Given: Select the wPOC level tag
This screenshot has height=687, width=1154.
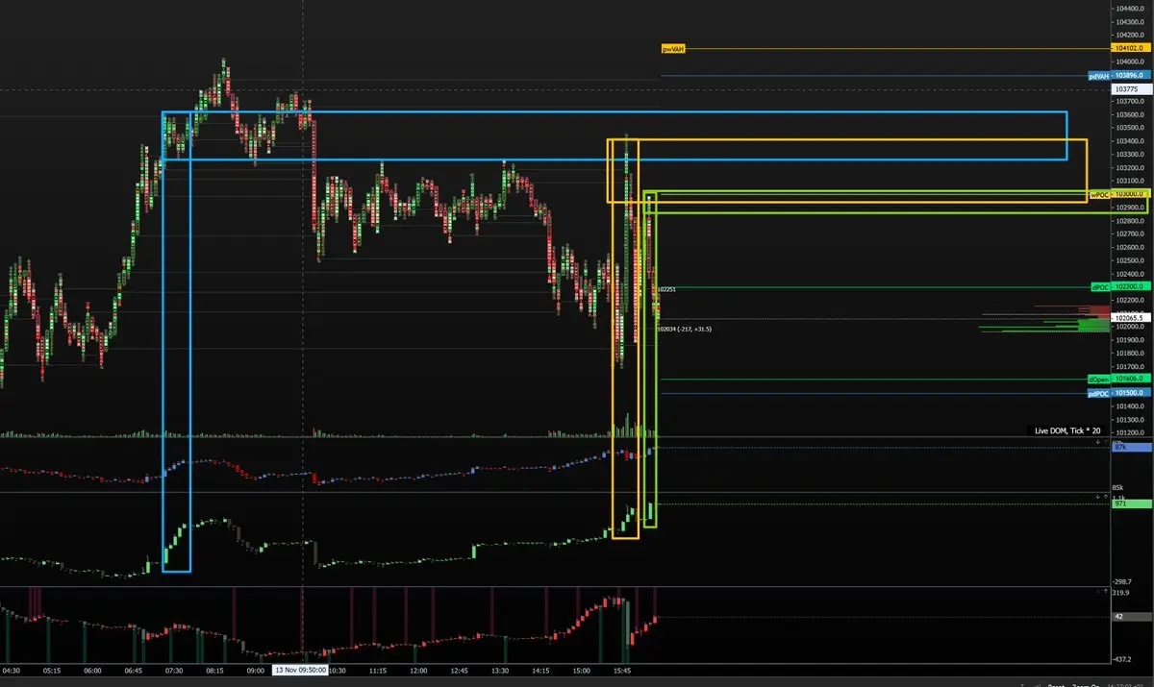Looking at the screenshot, I should point(1099,195).
